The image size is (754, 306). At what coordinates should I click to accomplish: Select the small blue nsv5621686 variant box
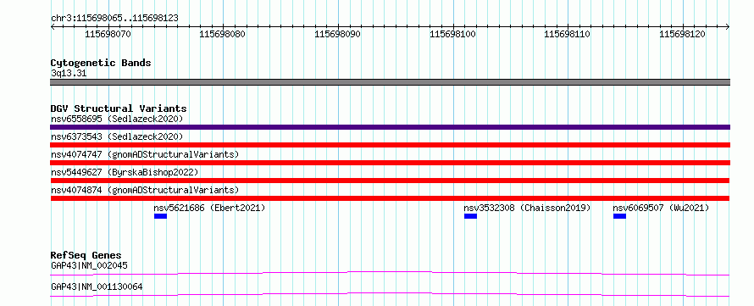(x=160, y=216)
